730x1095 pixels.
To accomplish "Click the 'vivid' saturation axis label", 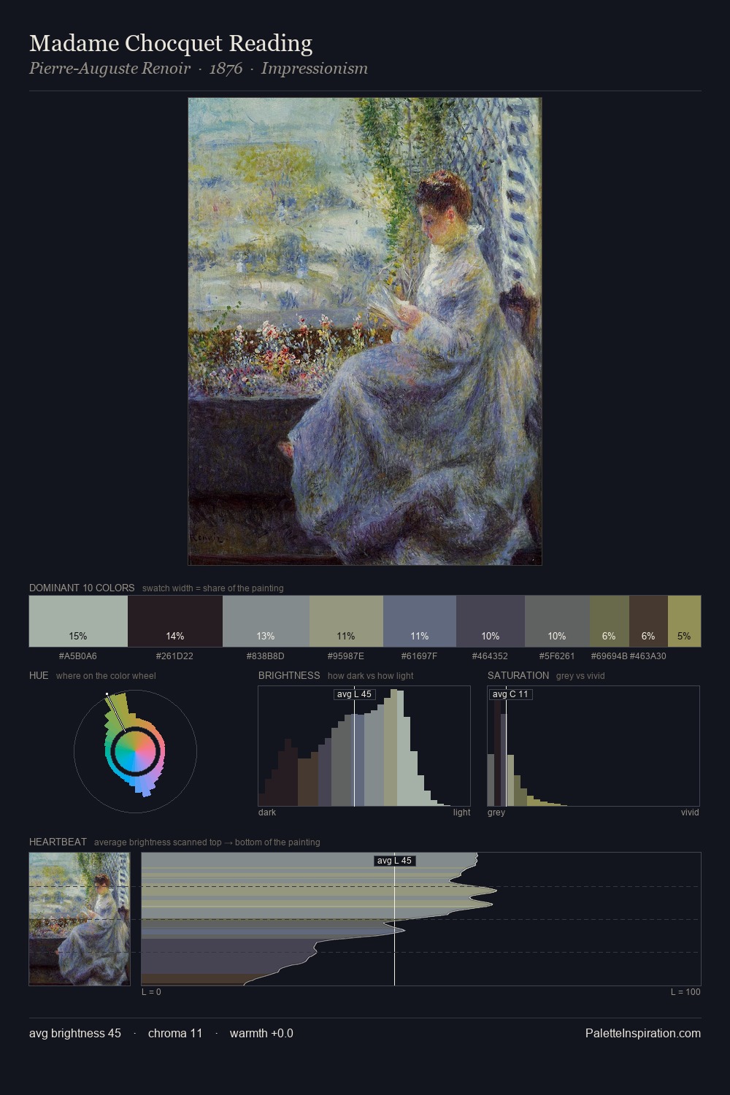I will pyautogui.click(x=690, y=812).
